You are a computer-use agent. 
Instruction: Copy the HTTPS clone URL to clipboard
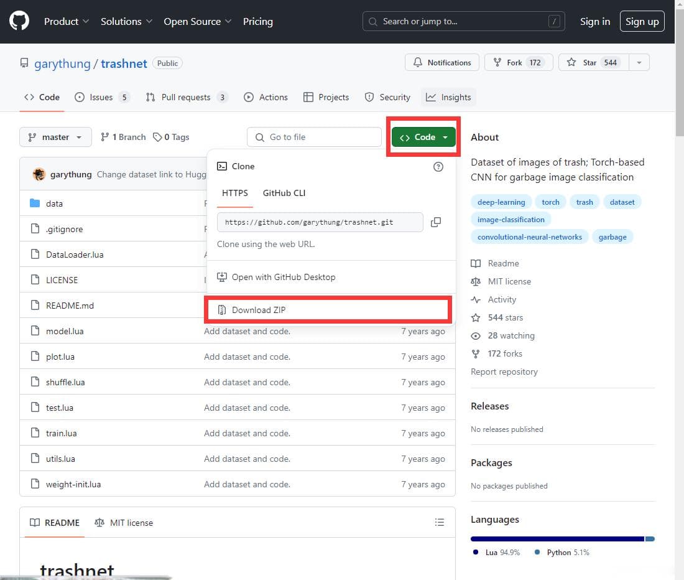[x=435, y=222]
